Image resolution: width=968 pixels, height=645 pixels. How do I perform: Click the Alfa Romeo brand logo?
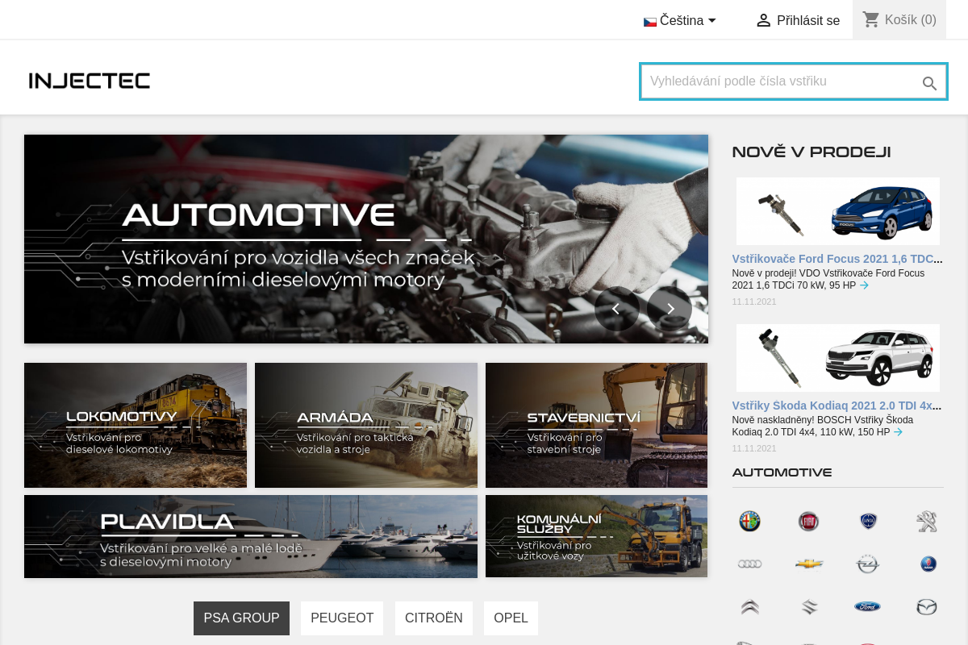(x=749, y=522)
